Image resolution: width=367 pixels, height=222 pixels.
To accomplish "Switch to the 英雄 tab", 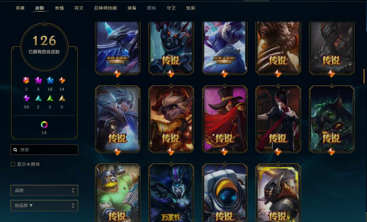I will tap(20, 8).
